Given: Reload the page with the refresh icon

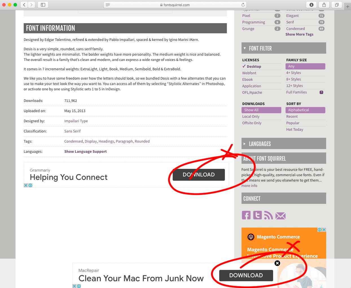Looking at the screenshot, I should click(x=243, y=5).
